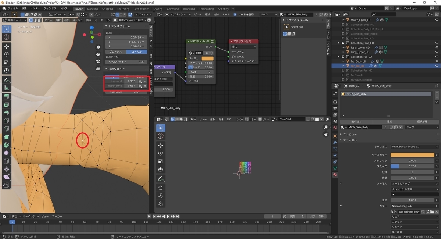Switch to the Sculpting workspace tab
441x239 pixels.
tap(107, 9)
